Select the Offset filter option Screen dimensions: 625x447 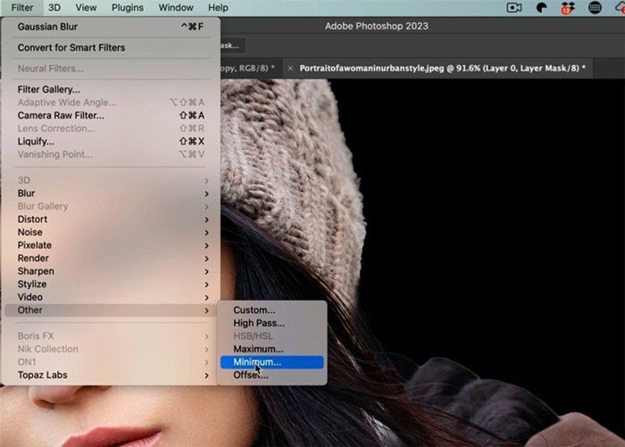click(x=250, y=376)
